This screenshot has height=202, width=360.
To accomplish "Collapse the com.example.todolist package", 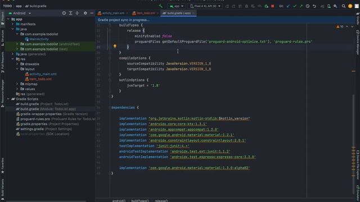I will (x=17, y=34).
